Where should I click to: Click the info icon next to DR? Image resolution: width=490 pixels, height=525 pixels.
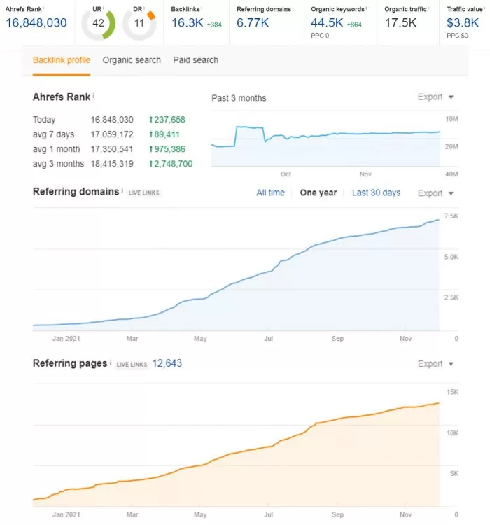(x=145, y=7)
